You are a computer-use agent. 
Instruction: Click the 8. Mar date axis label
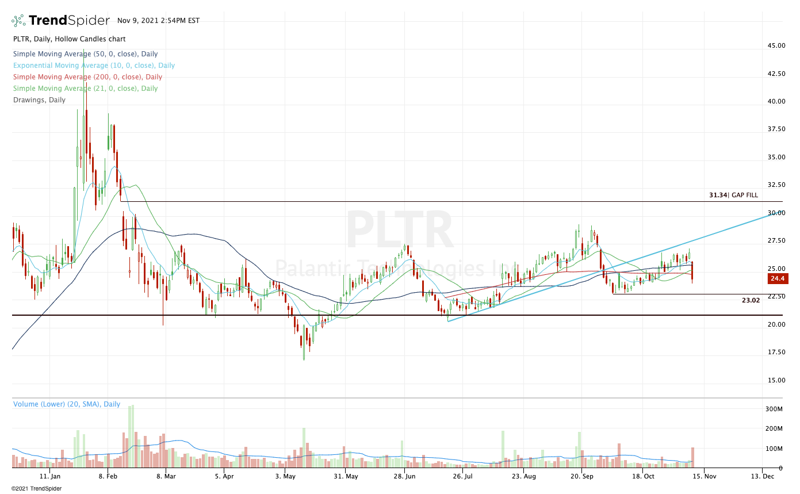coord(166,477)
